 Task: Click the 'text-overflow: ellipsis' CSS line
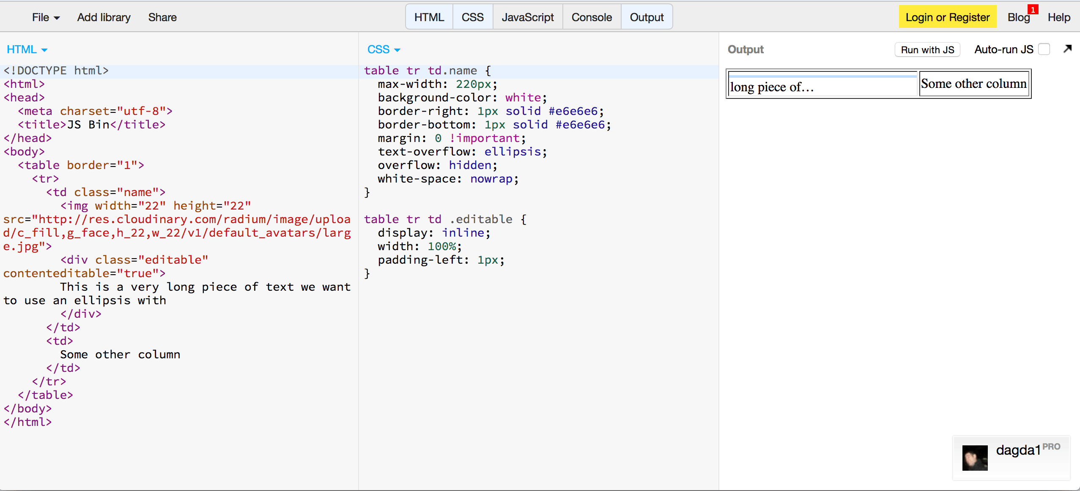point(462,152)
